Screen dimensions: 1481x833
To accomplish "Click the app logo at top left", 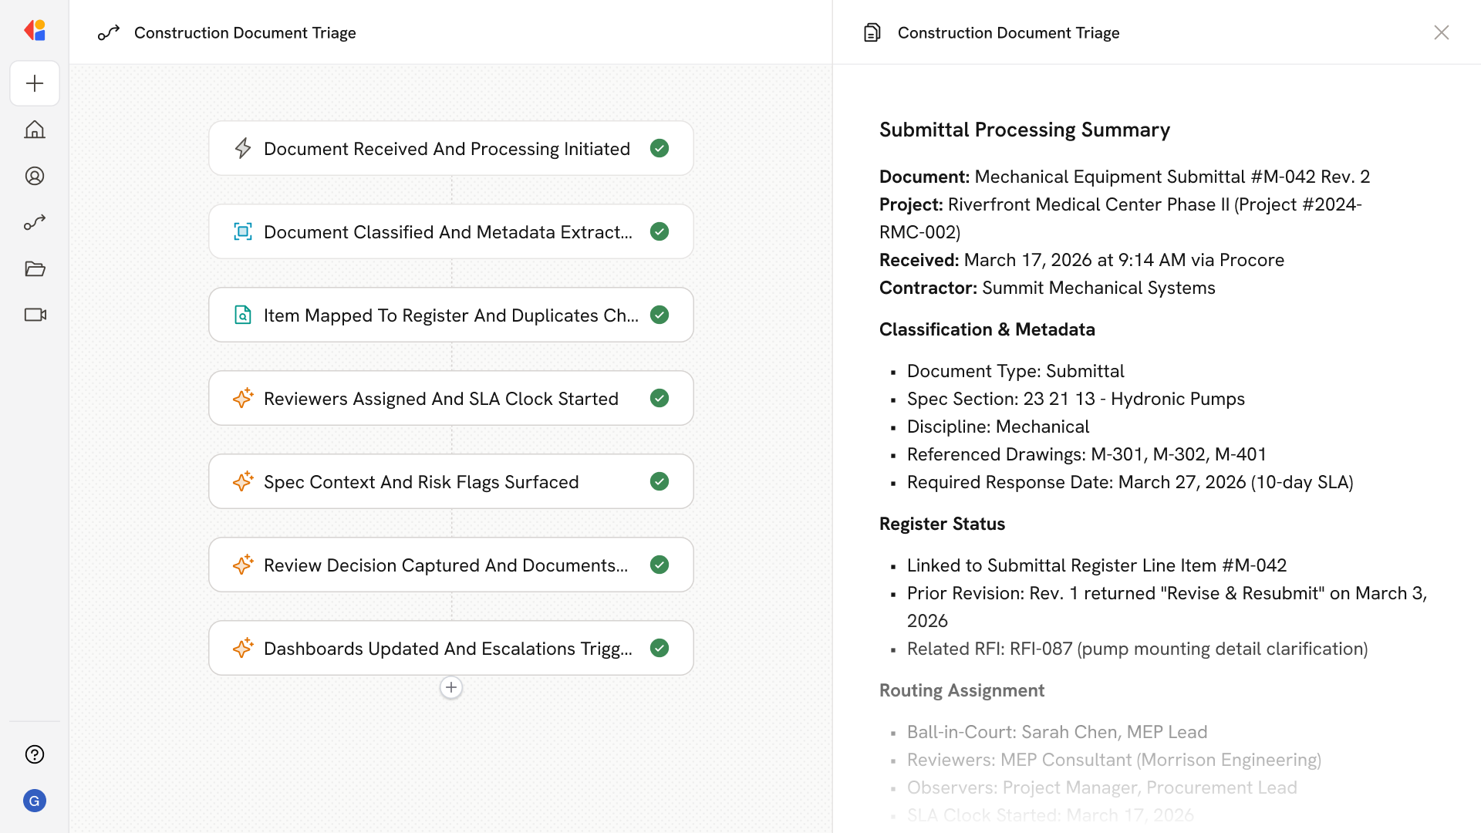I will click(x=35, y=31).
